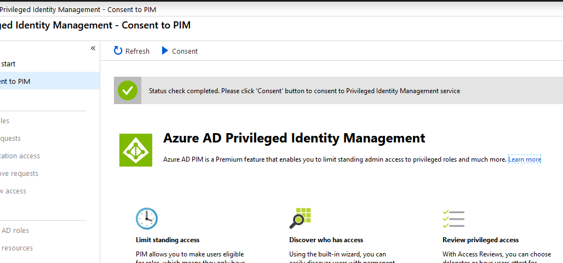Click the Review privileged access heading
Screen dimensions: 563x263
coord(480,239)
